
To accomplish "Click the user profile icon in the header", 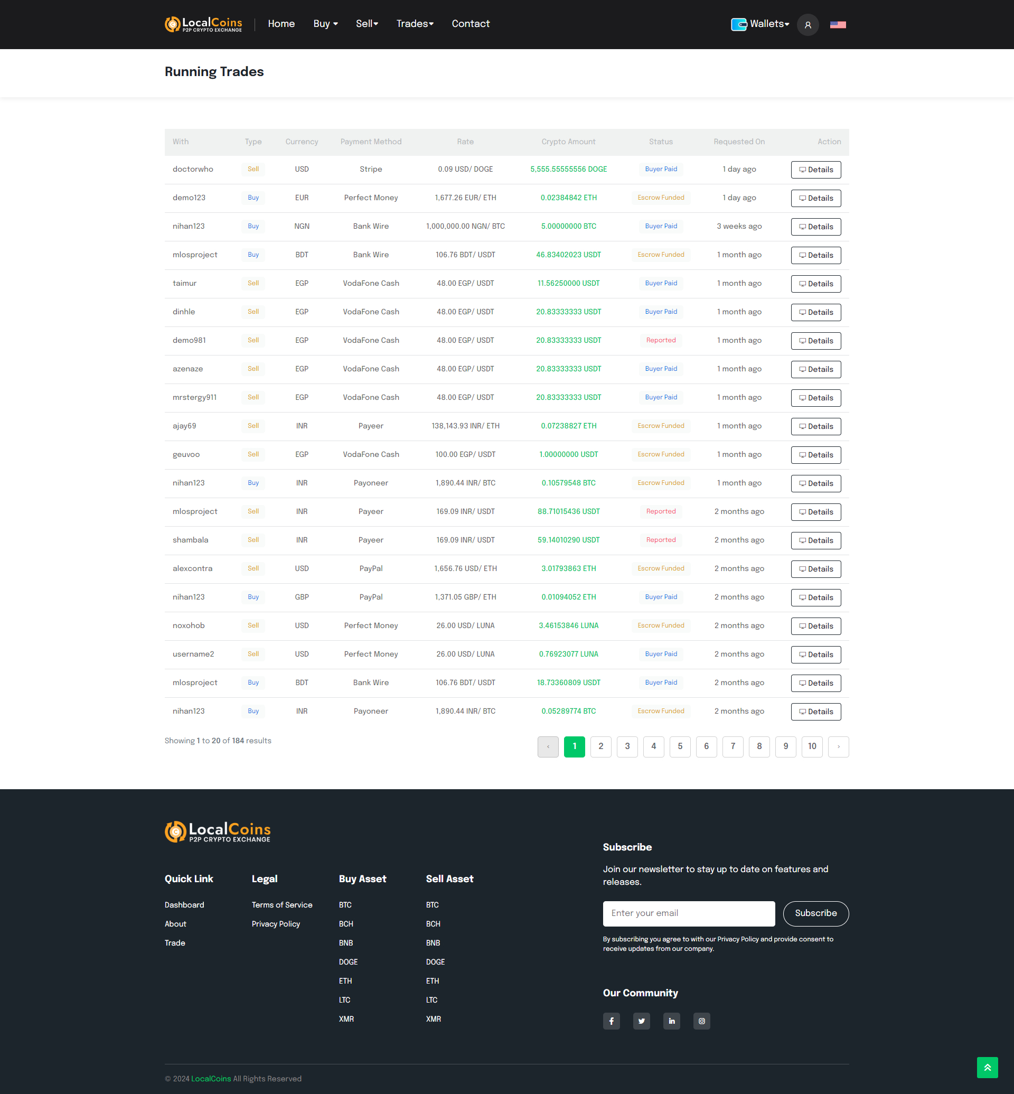I will coord(807,24).
